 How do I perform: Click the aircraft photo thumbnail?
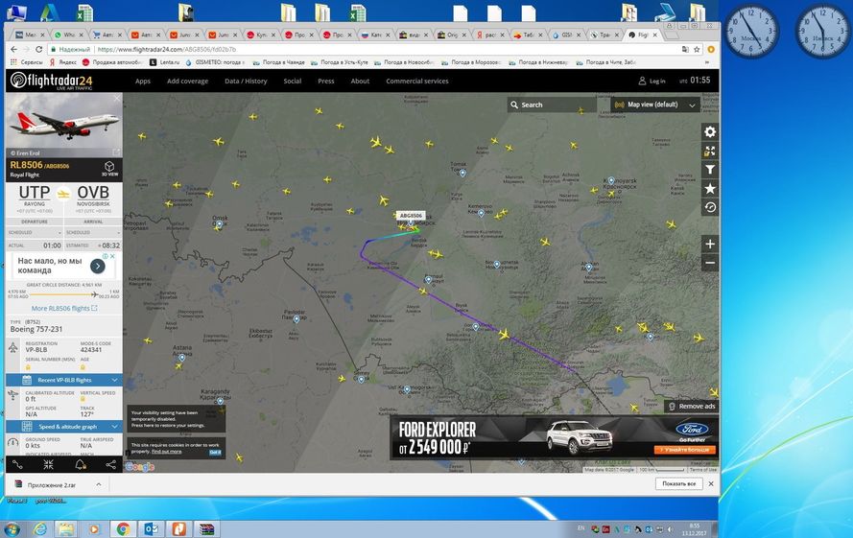point(63,126)
